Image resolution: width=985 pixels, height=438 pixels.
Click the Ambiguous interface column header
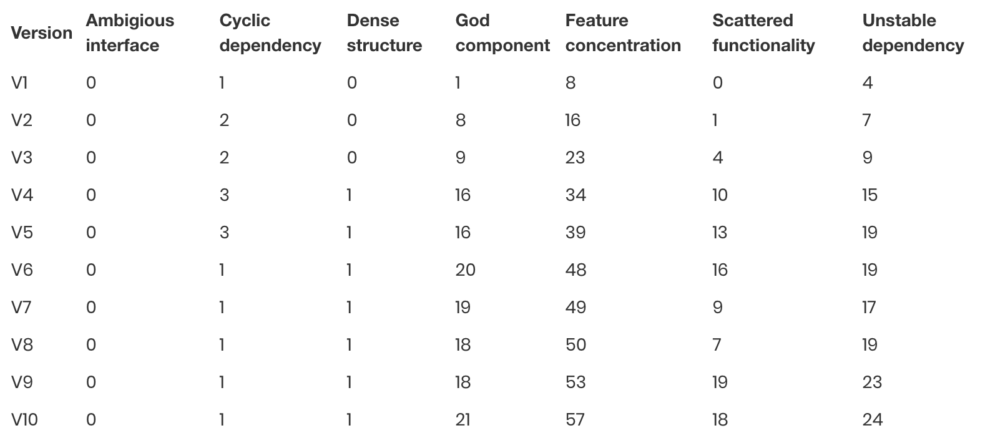tap(130, 33)
